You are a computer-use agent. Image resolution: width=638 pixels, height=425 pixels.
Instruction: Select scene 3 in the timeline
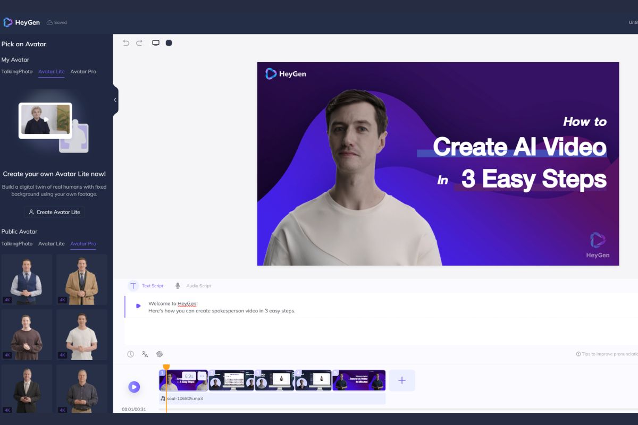point(274,380)
